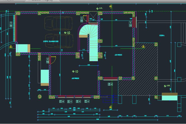Screen dimensions: 186x124
Task: Click the document title in the title bar
Action: pos(42,1)
